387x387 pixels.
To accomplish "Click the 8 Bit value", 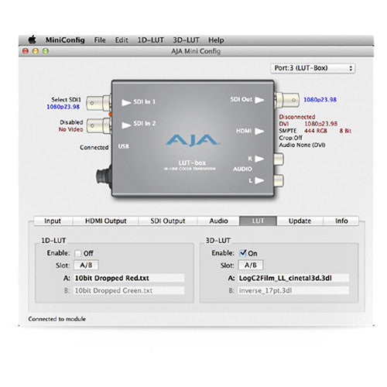I will (345, 131).
